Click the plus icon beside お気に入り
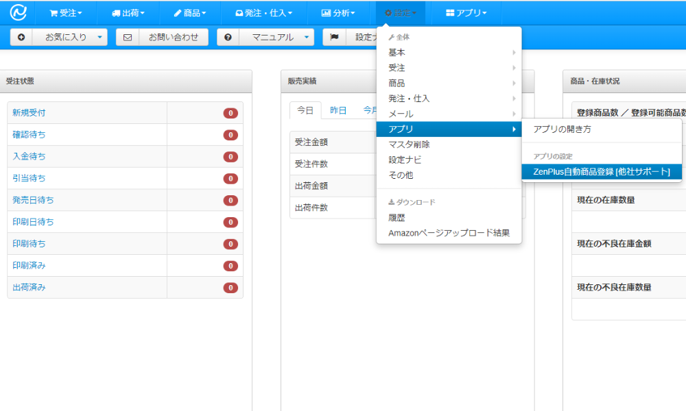The image size is (686, 411). coord(21,37)
